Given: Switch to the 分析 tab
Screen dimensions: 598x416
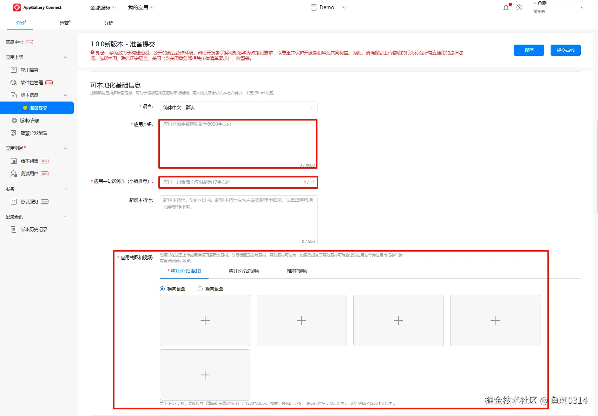Looking at the screenshot, I should (109, 23).
